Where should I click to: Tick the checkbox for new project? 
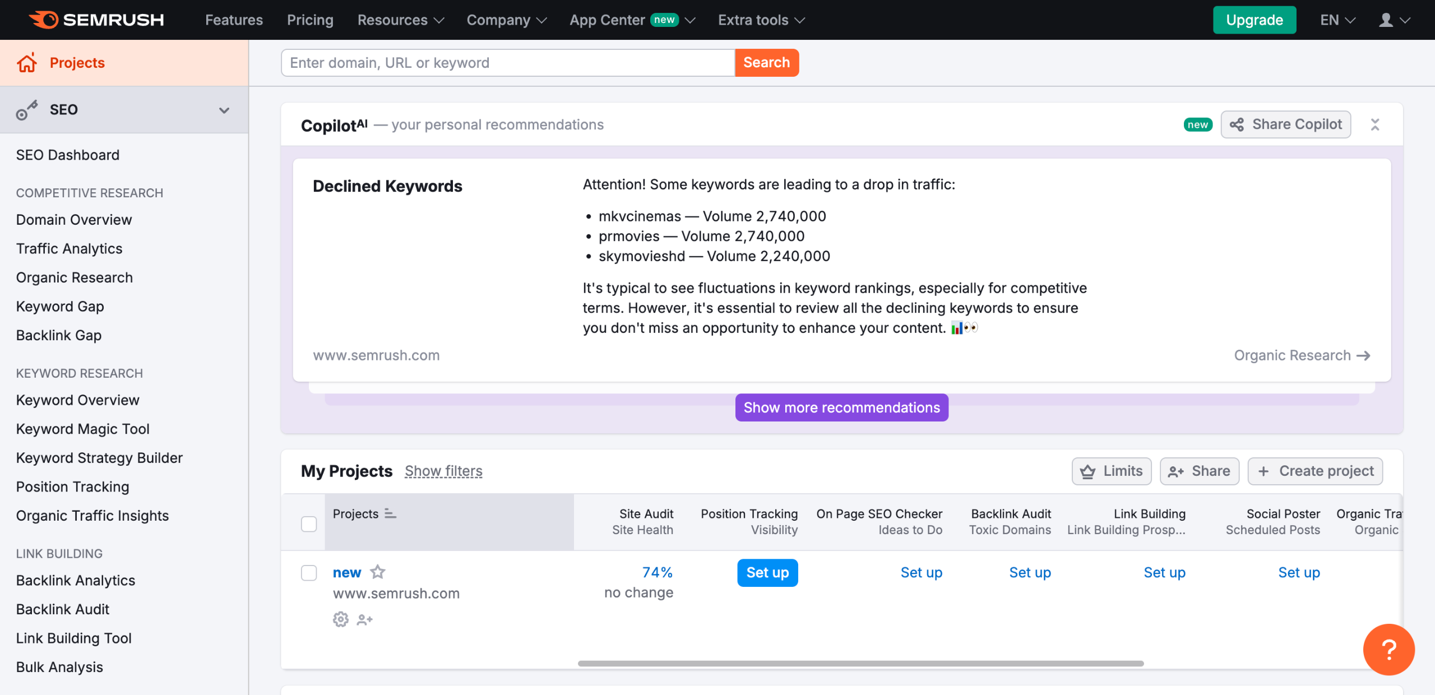point(309,572)
